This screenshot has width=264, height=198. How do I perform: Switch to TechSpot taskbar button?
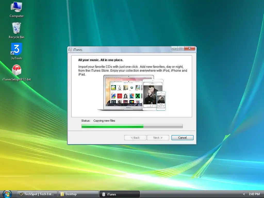[x=37, y=194]
